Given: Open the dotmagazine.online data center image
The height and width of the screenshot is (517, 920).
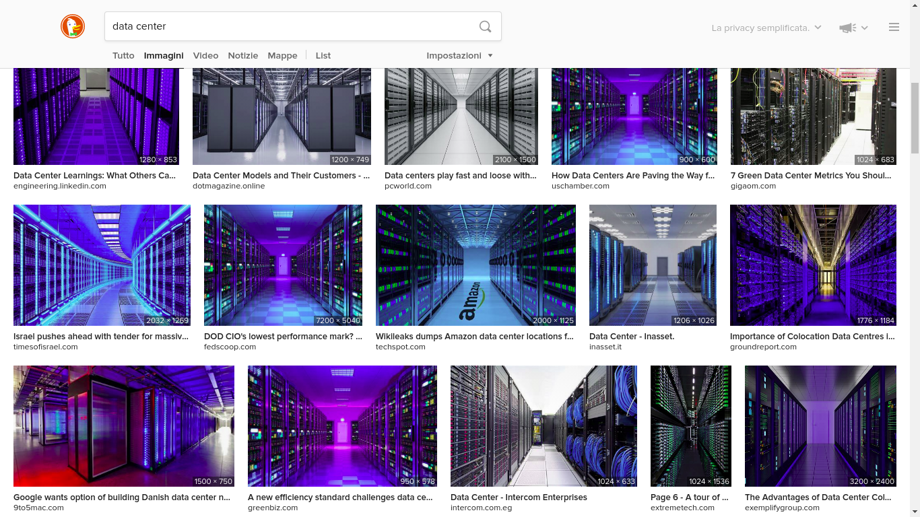Looking at the screenshot, I should (x=282, y=116).
